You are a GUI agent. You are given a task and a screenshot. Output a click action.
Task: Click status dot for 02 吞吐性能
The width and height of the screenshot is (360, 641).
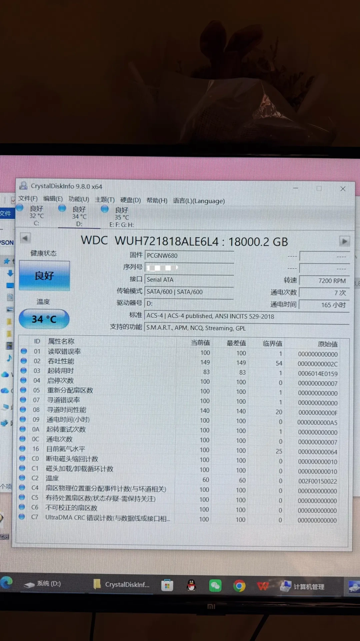(x=24, y=361)
